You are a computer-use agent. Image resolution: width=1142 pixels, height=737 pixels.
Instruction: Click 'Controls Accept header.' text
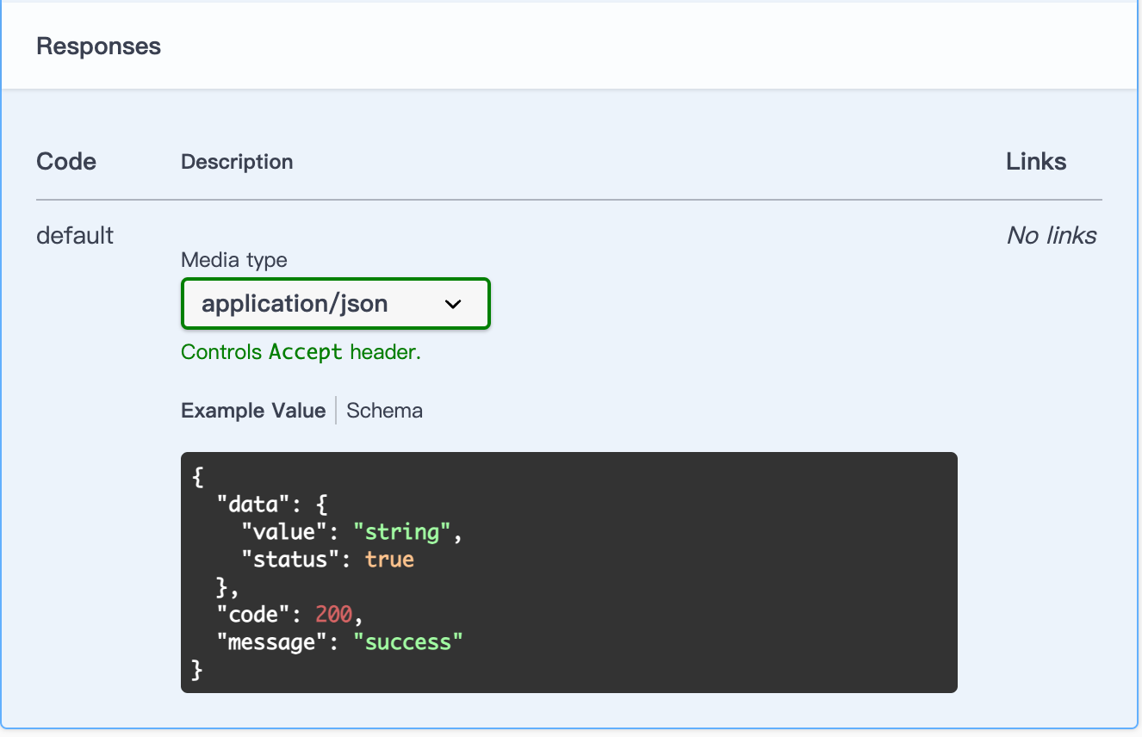click(301, 352)
